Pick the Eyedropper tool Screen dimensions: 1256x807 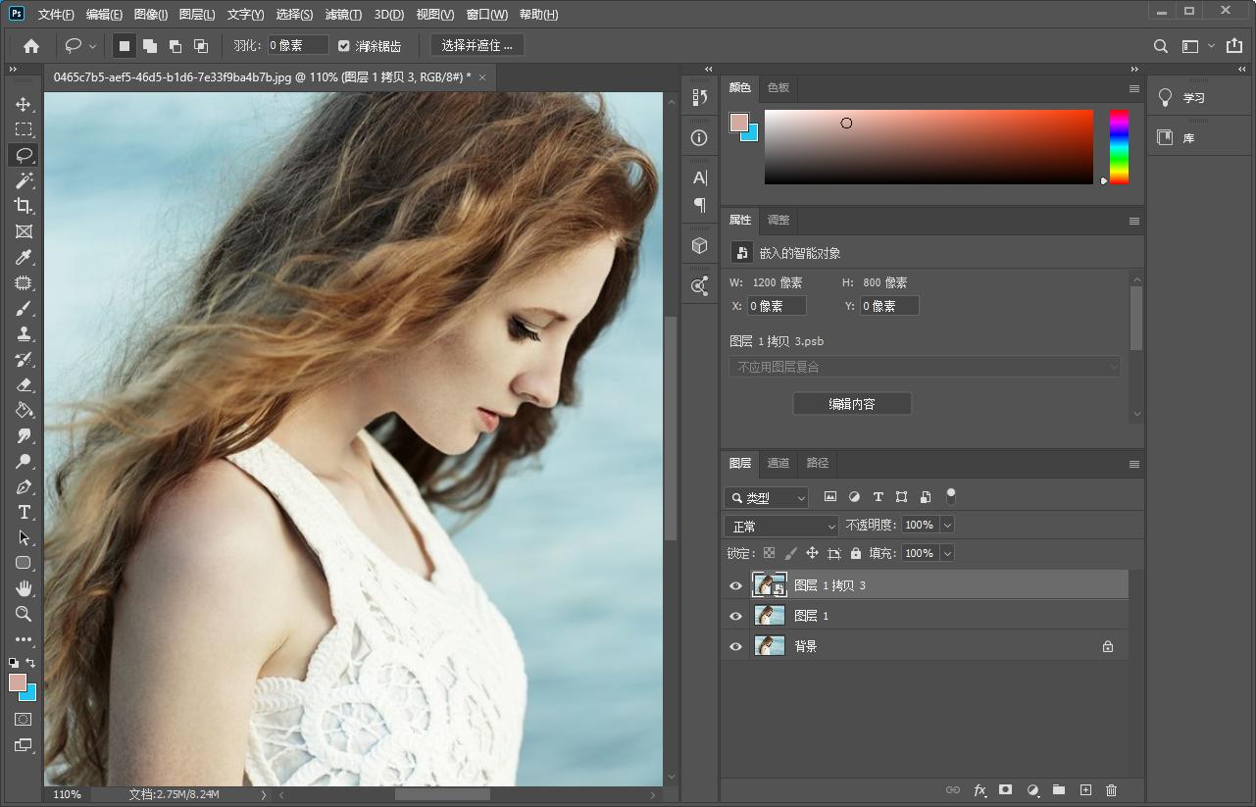tap(24, 257)
